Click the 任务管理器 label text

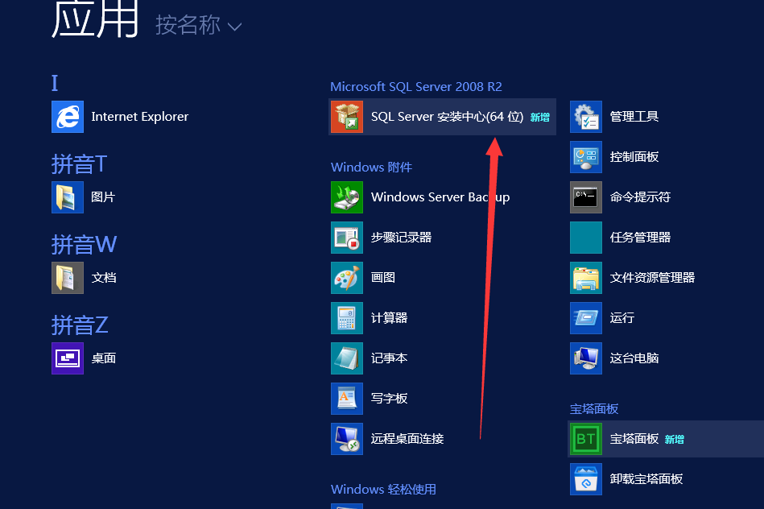(640, 238)
